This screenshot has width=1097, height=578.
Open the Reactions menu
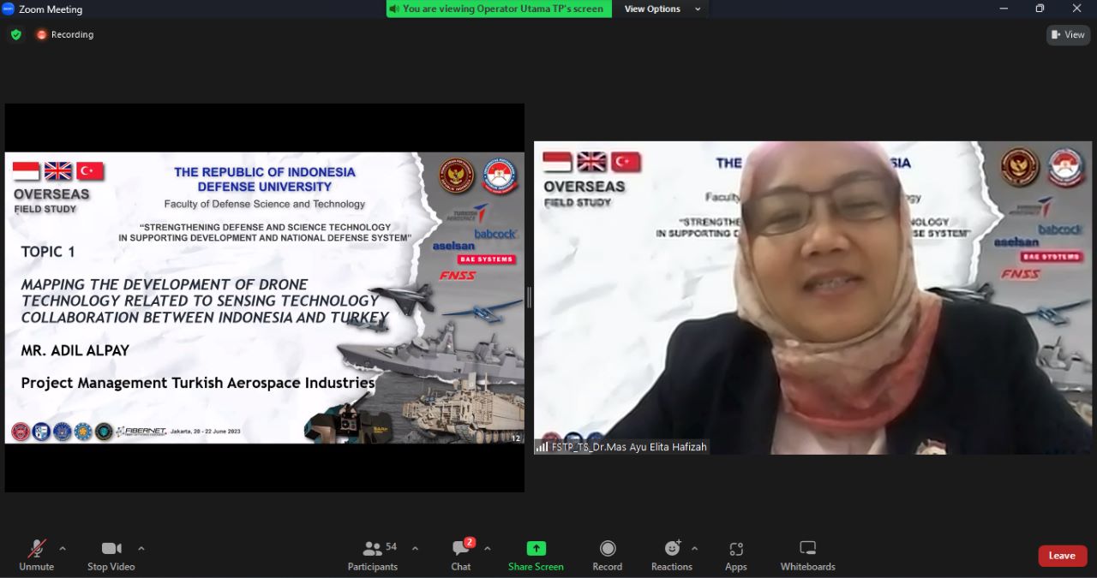[x=672, y=555]
